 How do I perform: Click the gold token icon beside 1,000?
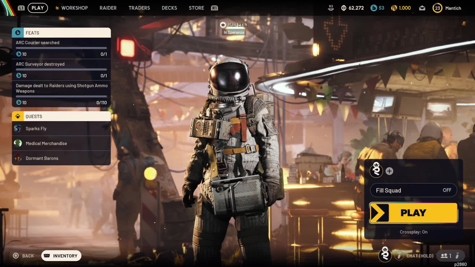394,8
